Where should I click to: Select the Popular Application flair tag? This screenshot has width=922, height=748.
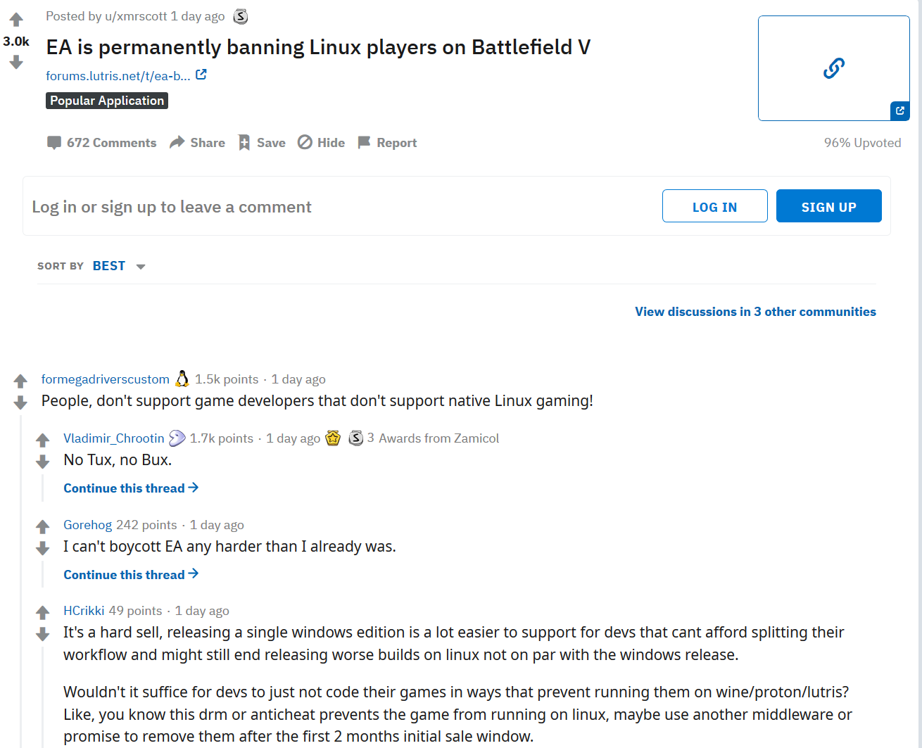click(x=107, y=101)
